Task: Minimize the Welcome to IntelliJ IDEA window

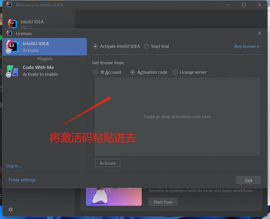Action: pyautogui.click(x=228, y=5)
